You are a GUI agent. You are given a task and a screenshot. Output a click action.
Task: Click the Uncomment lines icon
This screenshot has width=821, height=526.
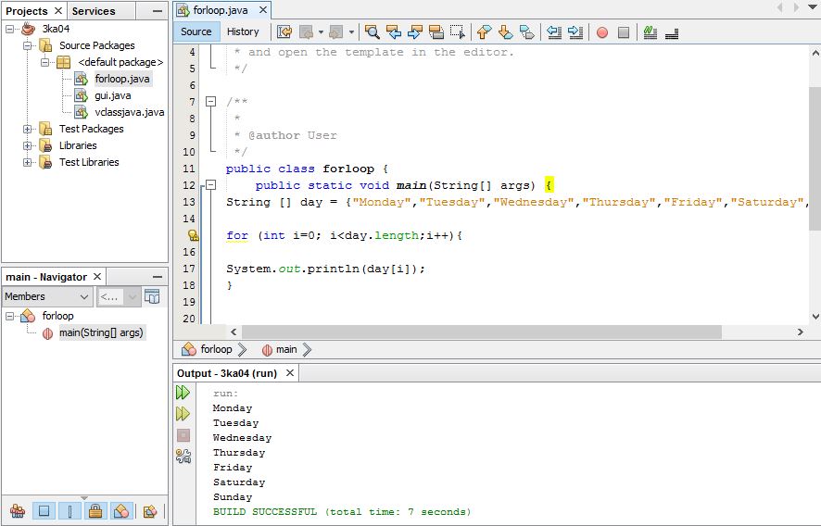(x=672, y=33)
